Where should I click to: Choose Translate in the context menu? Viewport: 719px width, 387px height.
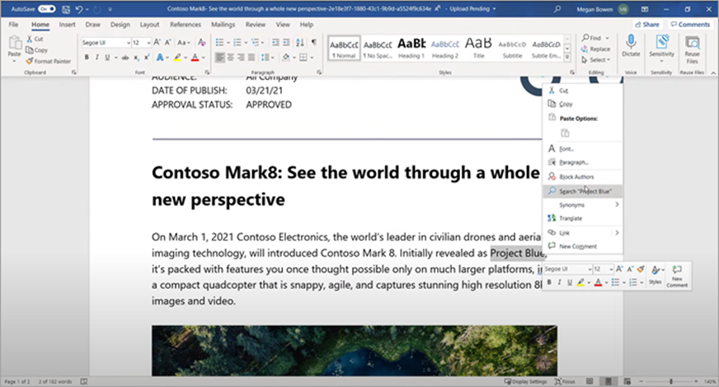(582, 218)
